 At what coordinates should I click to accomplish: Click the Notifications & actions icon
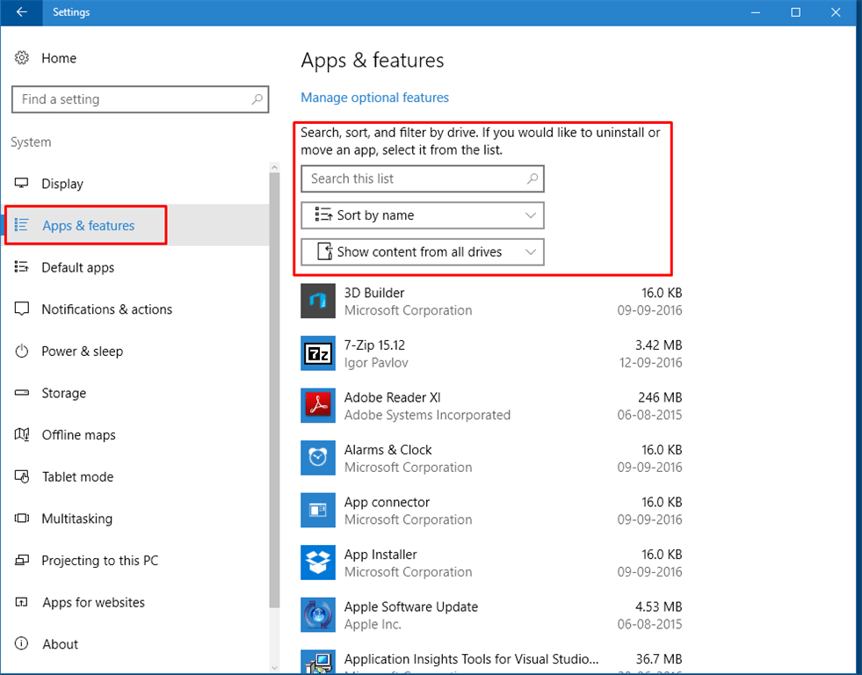point(22,309)
